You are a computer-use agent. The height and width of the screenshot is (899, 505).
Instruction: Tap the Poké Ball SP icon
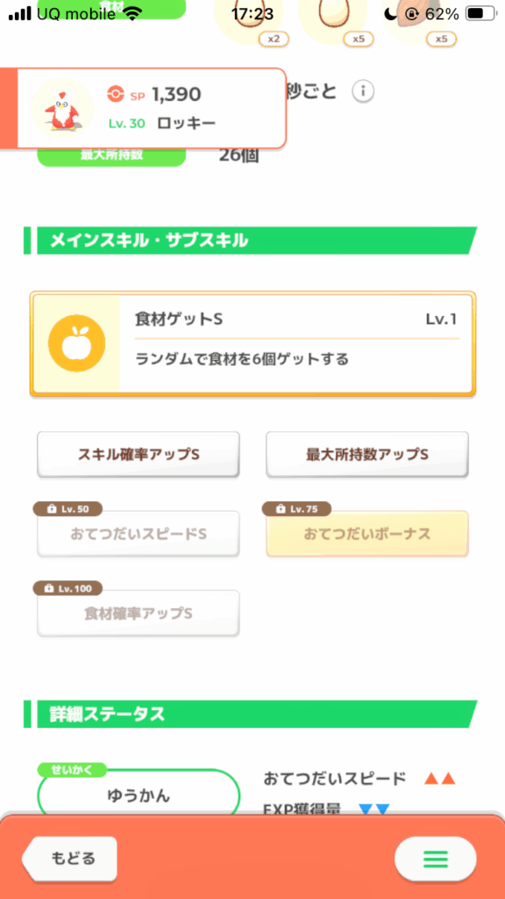coord(116,95)
